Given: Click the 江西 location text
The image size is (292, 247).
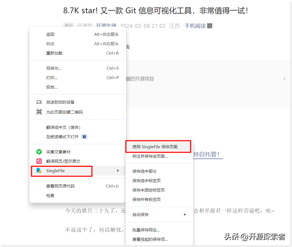Looking at the screenshot, I should pyautogui.click(x=174, y=26).
